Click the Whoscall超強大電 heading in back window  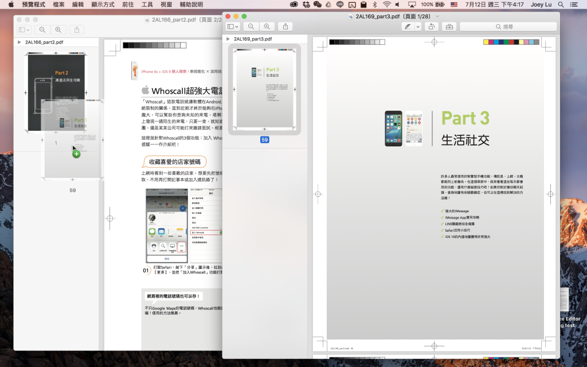click(187, 91)
